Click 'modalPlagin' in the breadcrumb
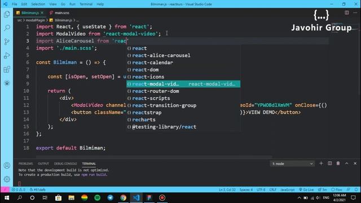The height and width of the screenshot is (203, 361). 35,20
